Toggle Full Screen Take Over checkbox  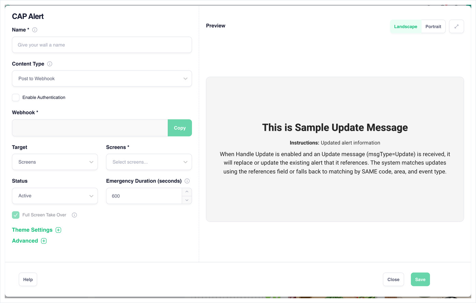pyautogui.click(x=16, y=215)
